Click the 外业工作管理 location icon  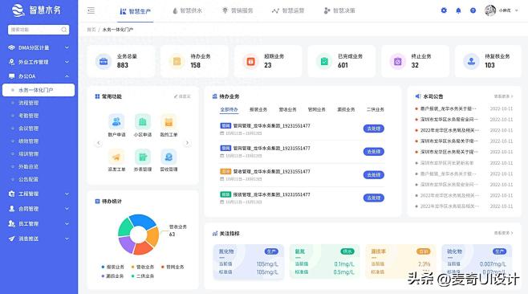[11, 62]
